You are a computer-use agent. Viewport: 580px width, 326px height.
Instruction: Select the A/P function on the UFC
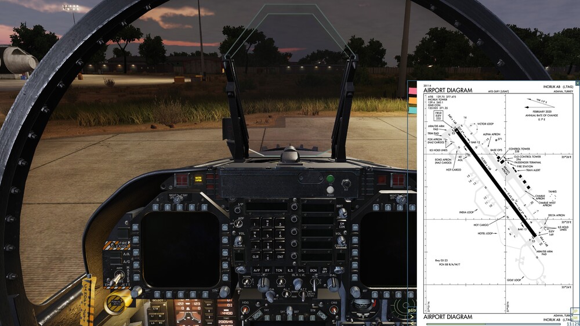tap(257, 270)
